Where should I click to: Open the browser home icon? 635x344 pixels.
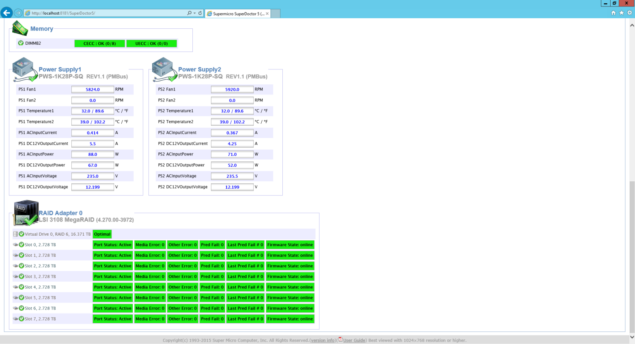pyautogui.click(x=613, y=13)
